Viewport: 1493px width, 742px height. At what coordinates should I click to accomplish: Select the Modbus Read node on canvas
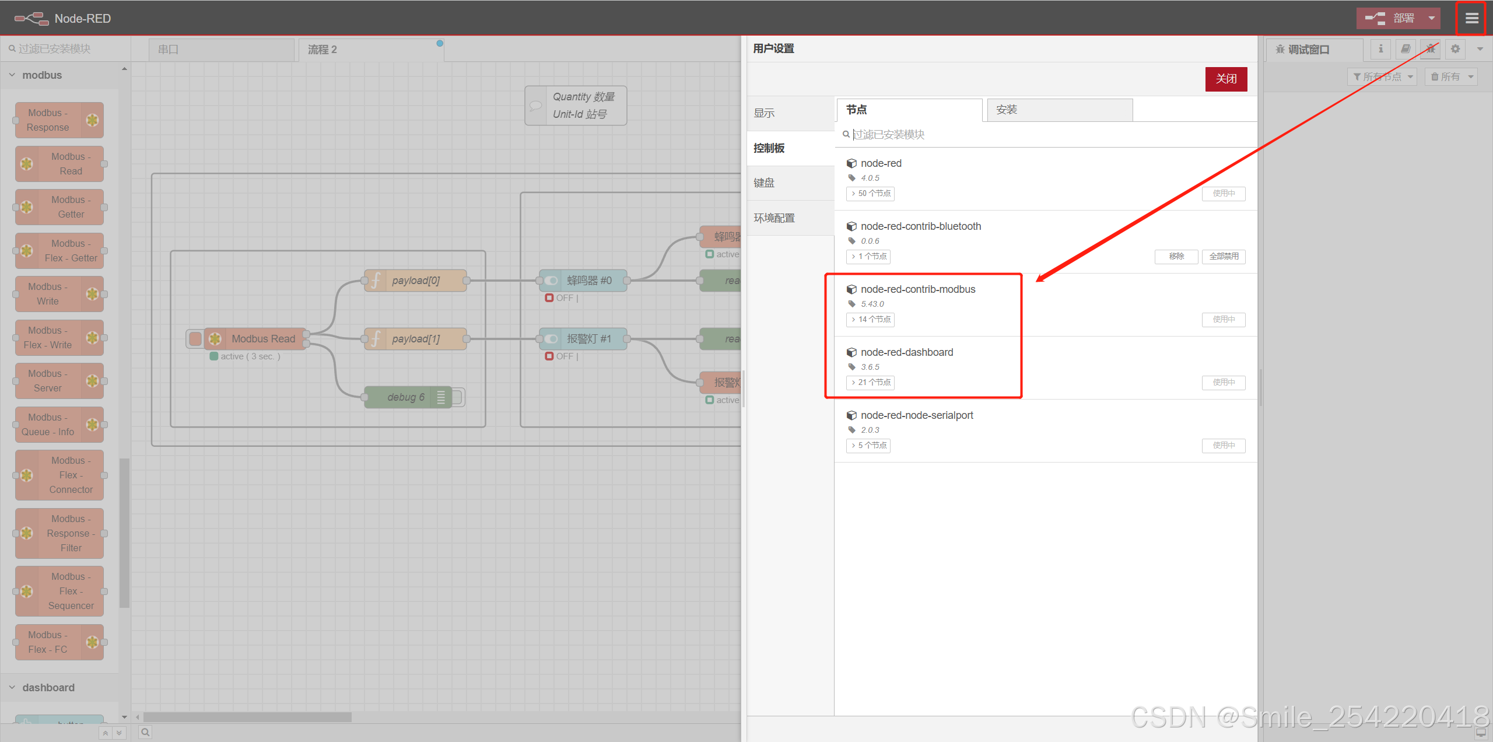coord(255,339)
